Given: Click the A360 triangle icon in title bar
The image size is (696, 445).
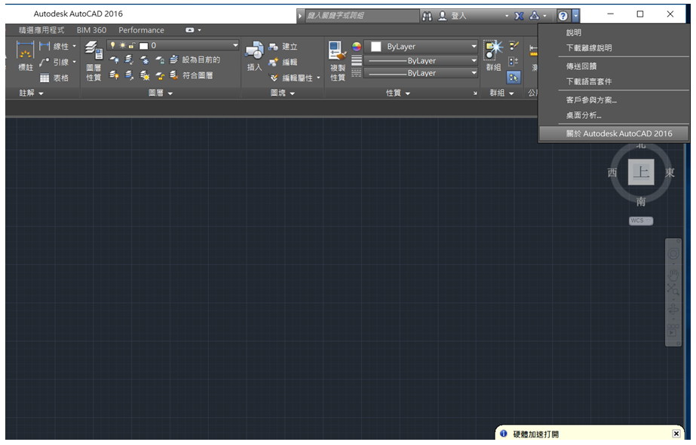Looking at the screenshot, I should (535, 16).
